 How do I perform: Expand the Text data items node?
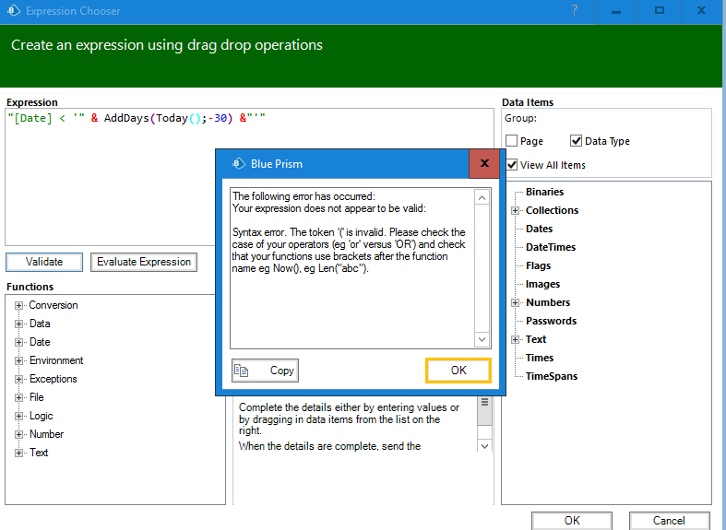pyautogui.click(x=515, y=339)
